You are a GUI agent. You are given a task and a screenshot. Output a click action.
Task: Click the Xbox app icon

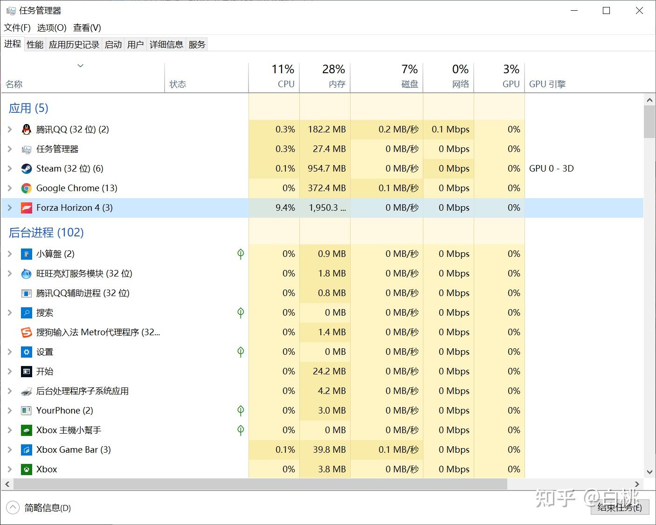[27, 469]
